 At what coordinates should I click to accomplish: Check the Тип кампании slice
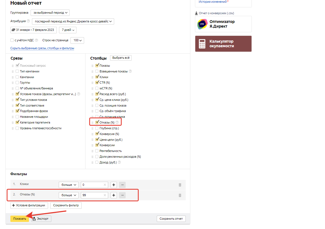pyautogui.click(x=17, y=71)
